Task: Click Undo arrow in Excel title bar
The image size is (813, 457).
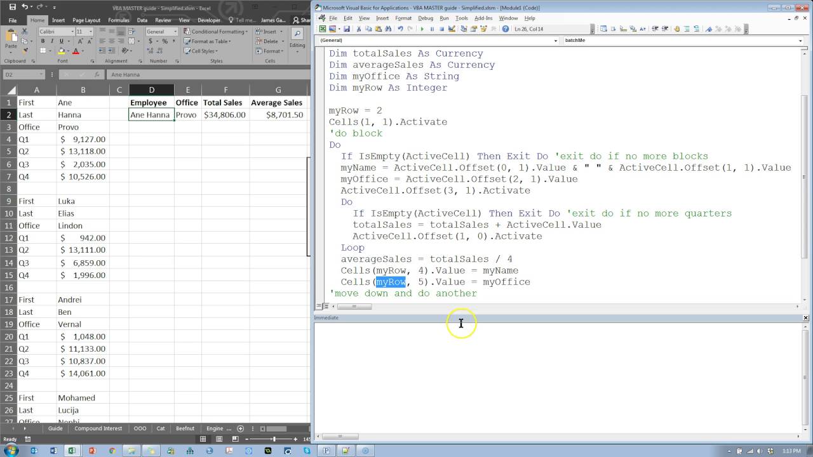Action: tap(24, 6)
